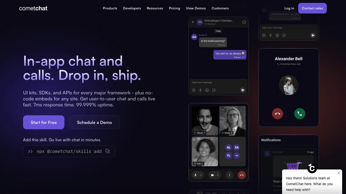Click the +4 more participants badge

pyautogui.click(x=237, y=156)
